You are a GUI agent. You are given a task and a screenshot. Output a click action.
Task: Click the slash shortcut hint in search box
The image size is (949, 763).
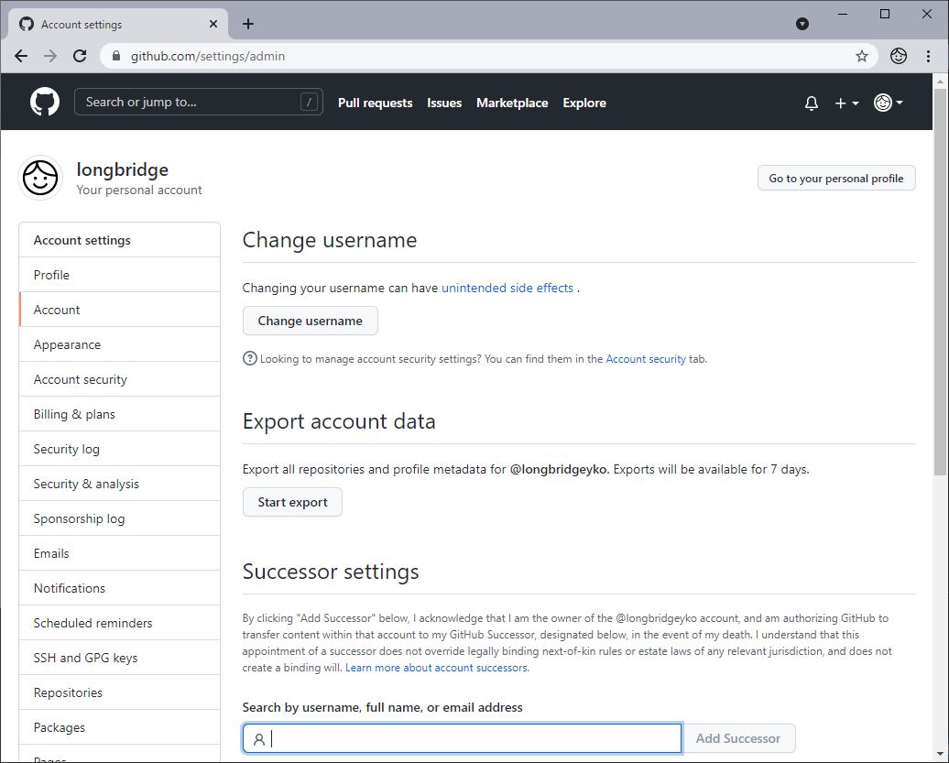click(309, 103)
